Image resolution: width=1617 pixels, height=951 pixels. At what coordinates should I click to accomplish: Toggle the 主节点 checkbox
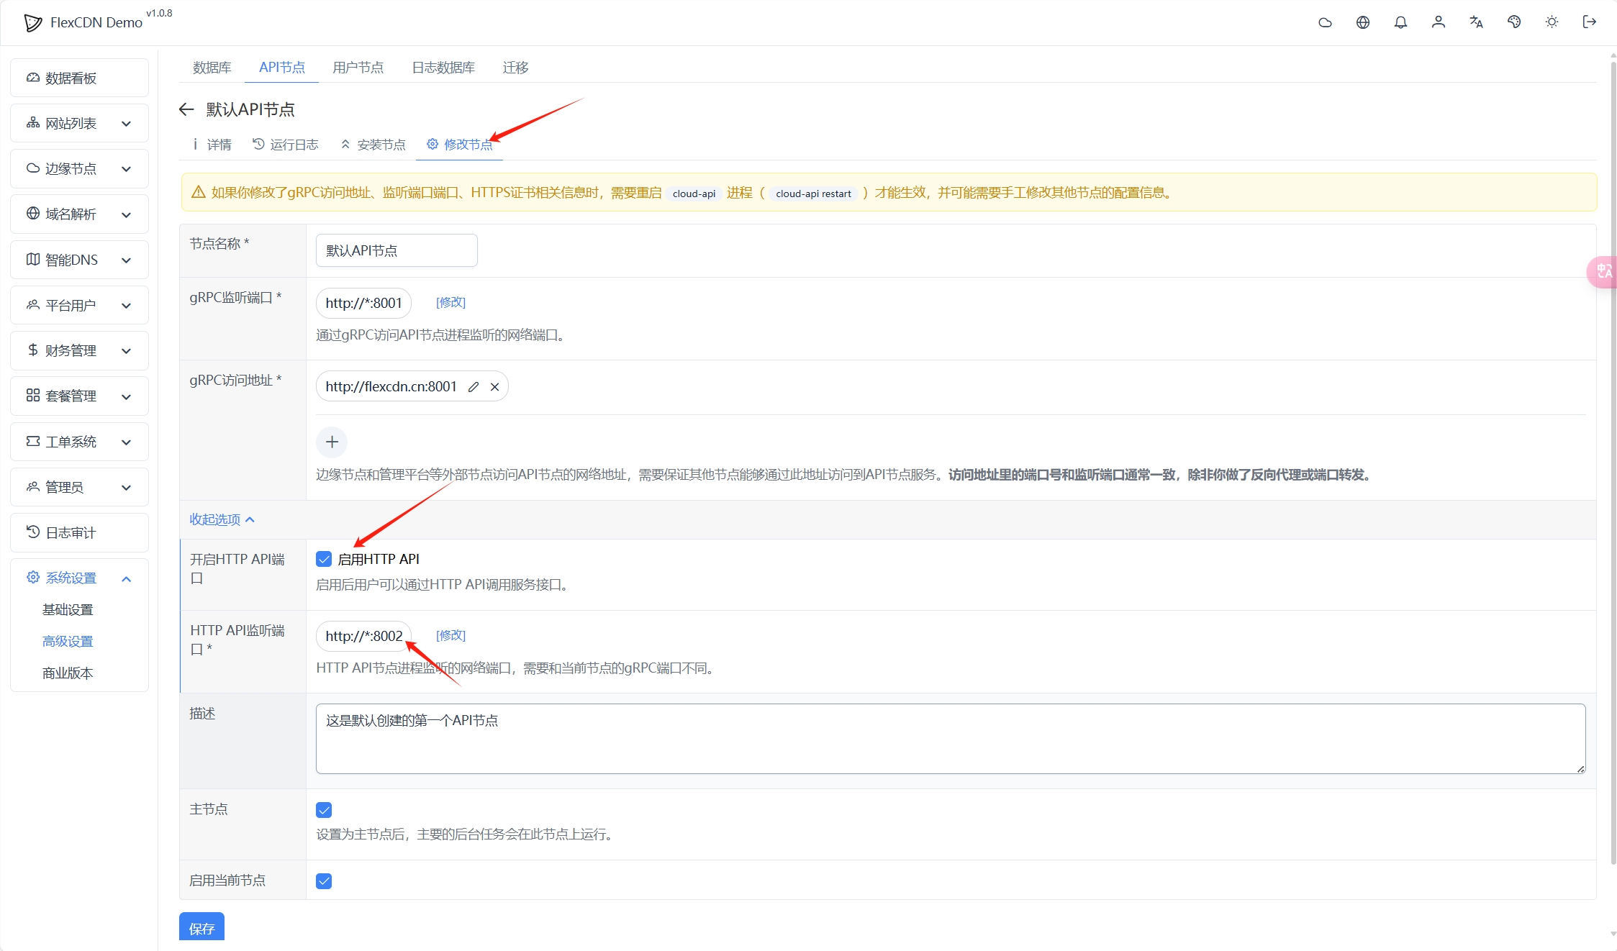(x=324, y=809)
